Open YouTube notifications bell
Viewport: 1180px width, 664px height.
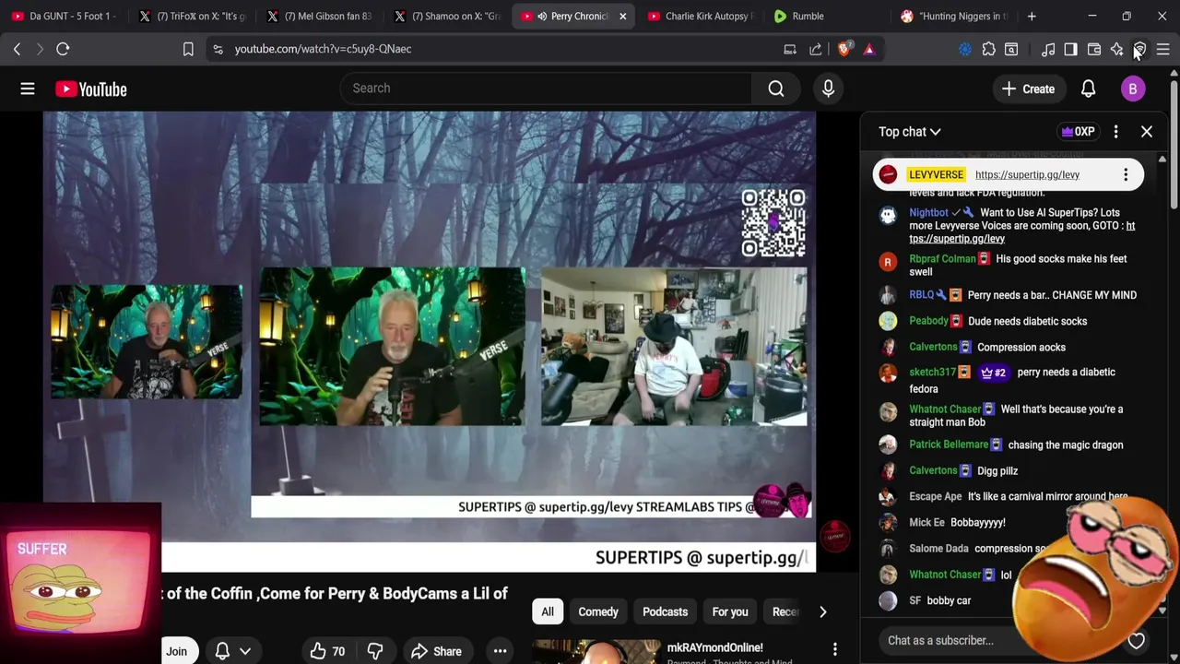coord(1088,89)
